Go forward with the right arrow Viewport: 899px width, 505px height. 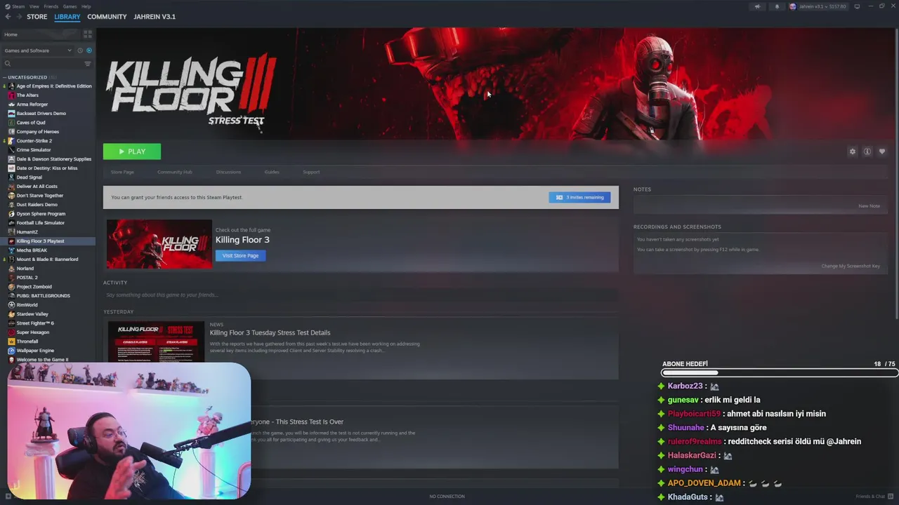[x=18, y=17]
